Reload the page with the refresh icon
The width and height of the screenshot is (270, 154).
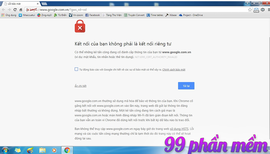[x=15, y=10]
